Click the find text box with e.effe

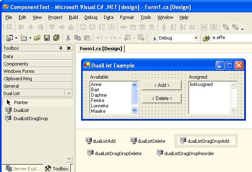pyautogui.click(x=232, y=38)
